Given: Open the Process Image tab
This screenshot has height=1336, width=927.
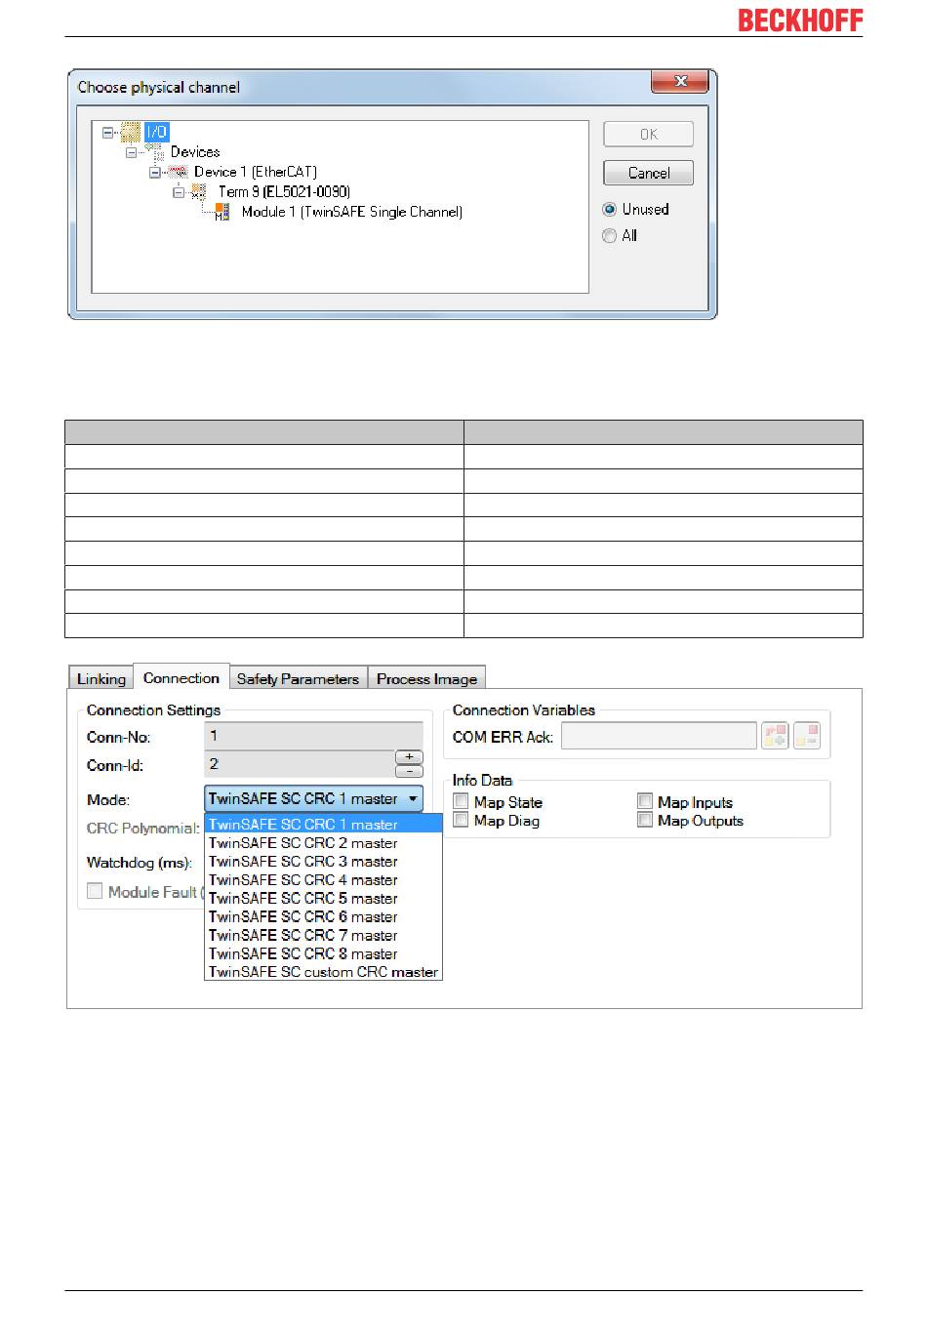Looking at the screenshot, I should [426, 678].
